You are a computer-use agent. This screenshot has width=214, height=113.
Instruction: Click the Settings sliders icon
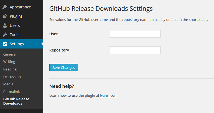tap(5, 44)
